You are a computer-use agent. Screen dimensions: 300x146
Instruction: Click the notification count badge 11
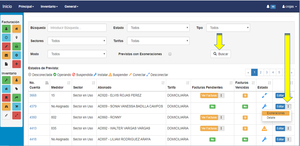[x=273, y=7]
